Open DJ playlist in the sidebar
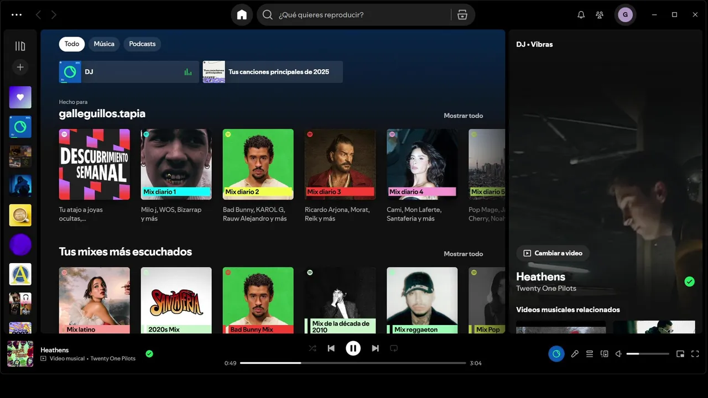The width and height of the screenshot is (708, 398). click(x=20, y=127)
